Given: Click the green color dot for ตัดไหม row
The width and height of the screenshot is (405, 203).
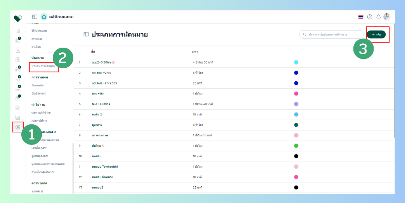Looking at the screenshot, I should pos(296,146).
